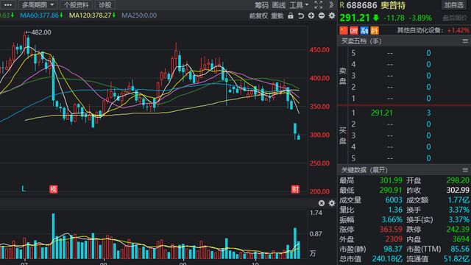Screen dimensions: 471x265
Task: Open the 诊股 tab
Action: [x=105, y=5]
